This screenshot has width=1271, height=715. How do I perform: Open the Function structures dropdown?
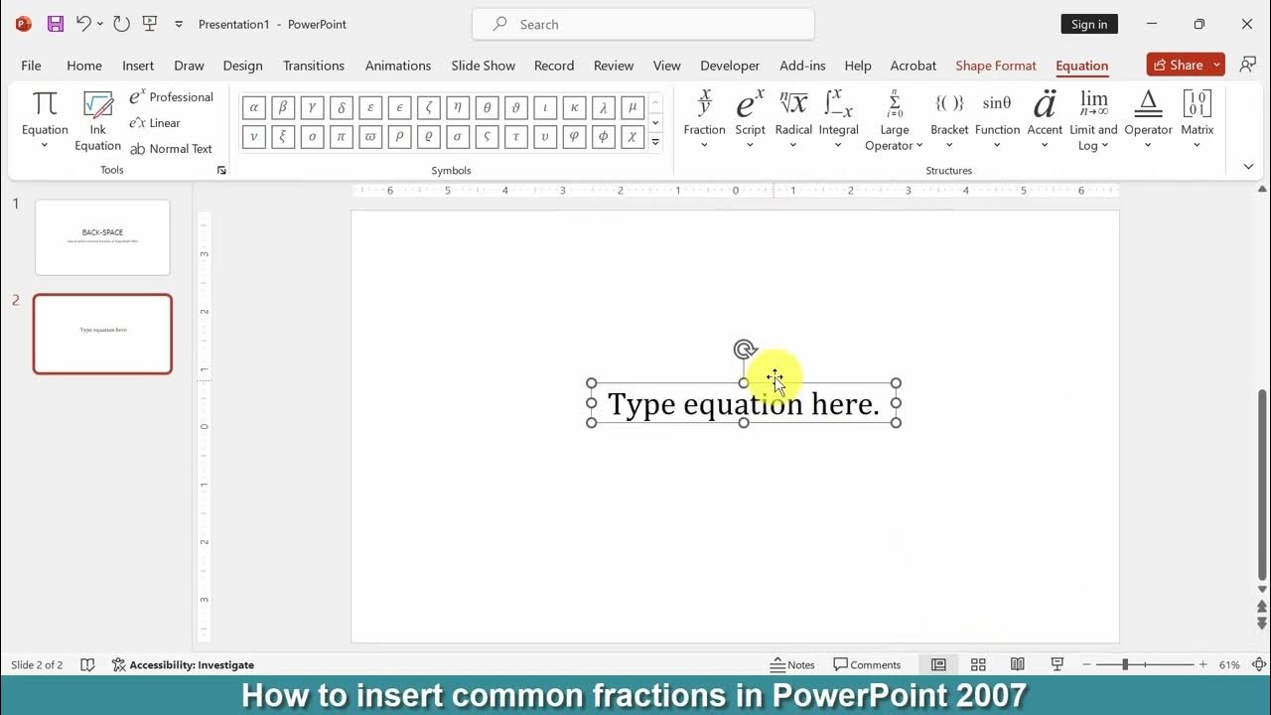coord(997,120)
